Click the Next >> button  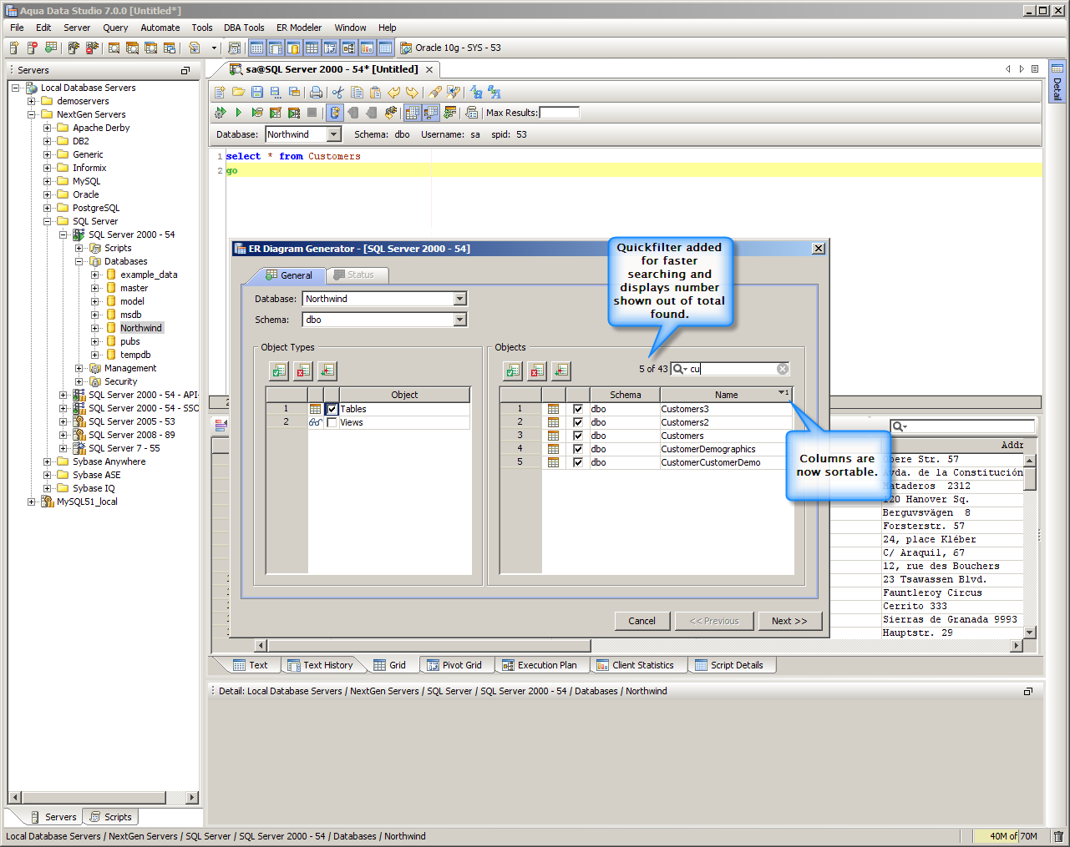pyautogui.click(x=789, y=621)
